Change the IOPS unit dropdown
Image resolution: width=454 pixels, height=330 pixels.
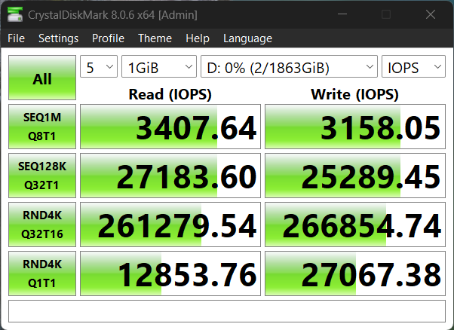(x=413, y=68)
